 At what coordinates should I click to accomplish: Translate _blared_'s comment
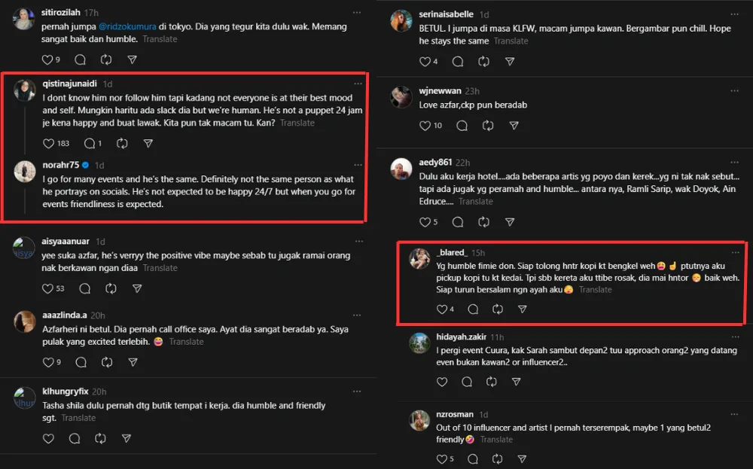595,289
